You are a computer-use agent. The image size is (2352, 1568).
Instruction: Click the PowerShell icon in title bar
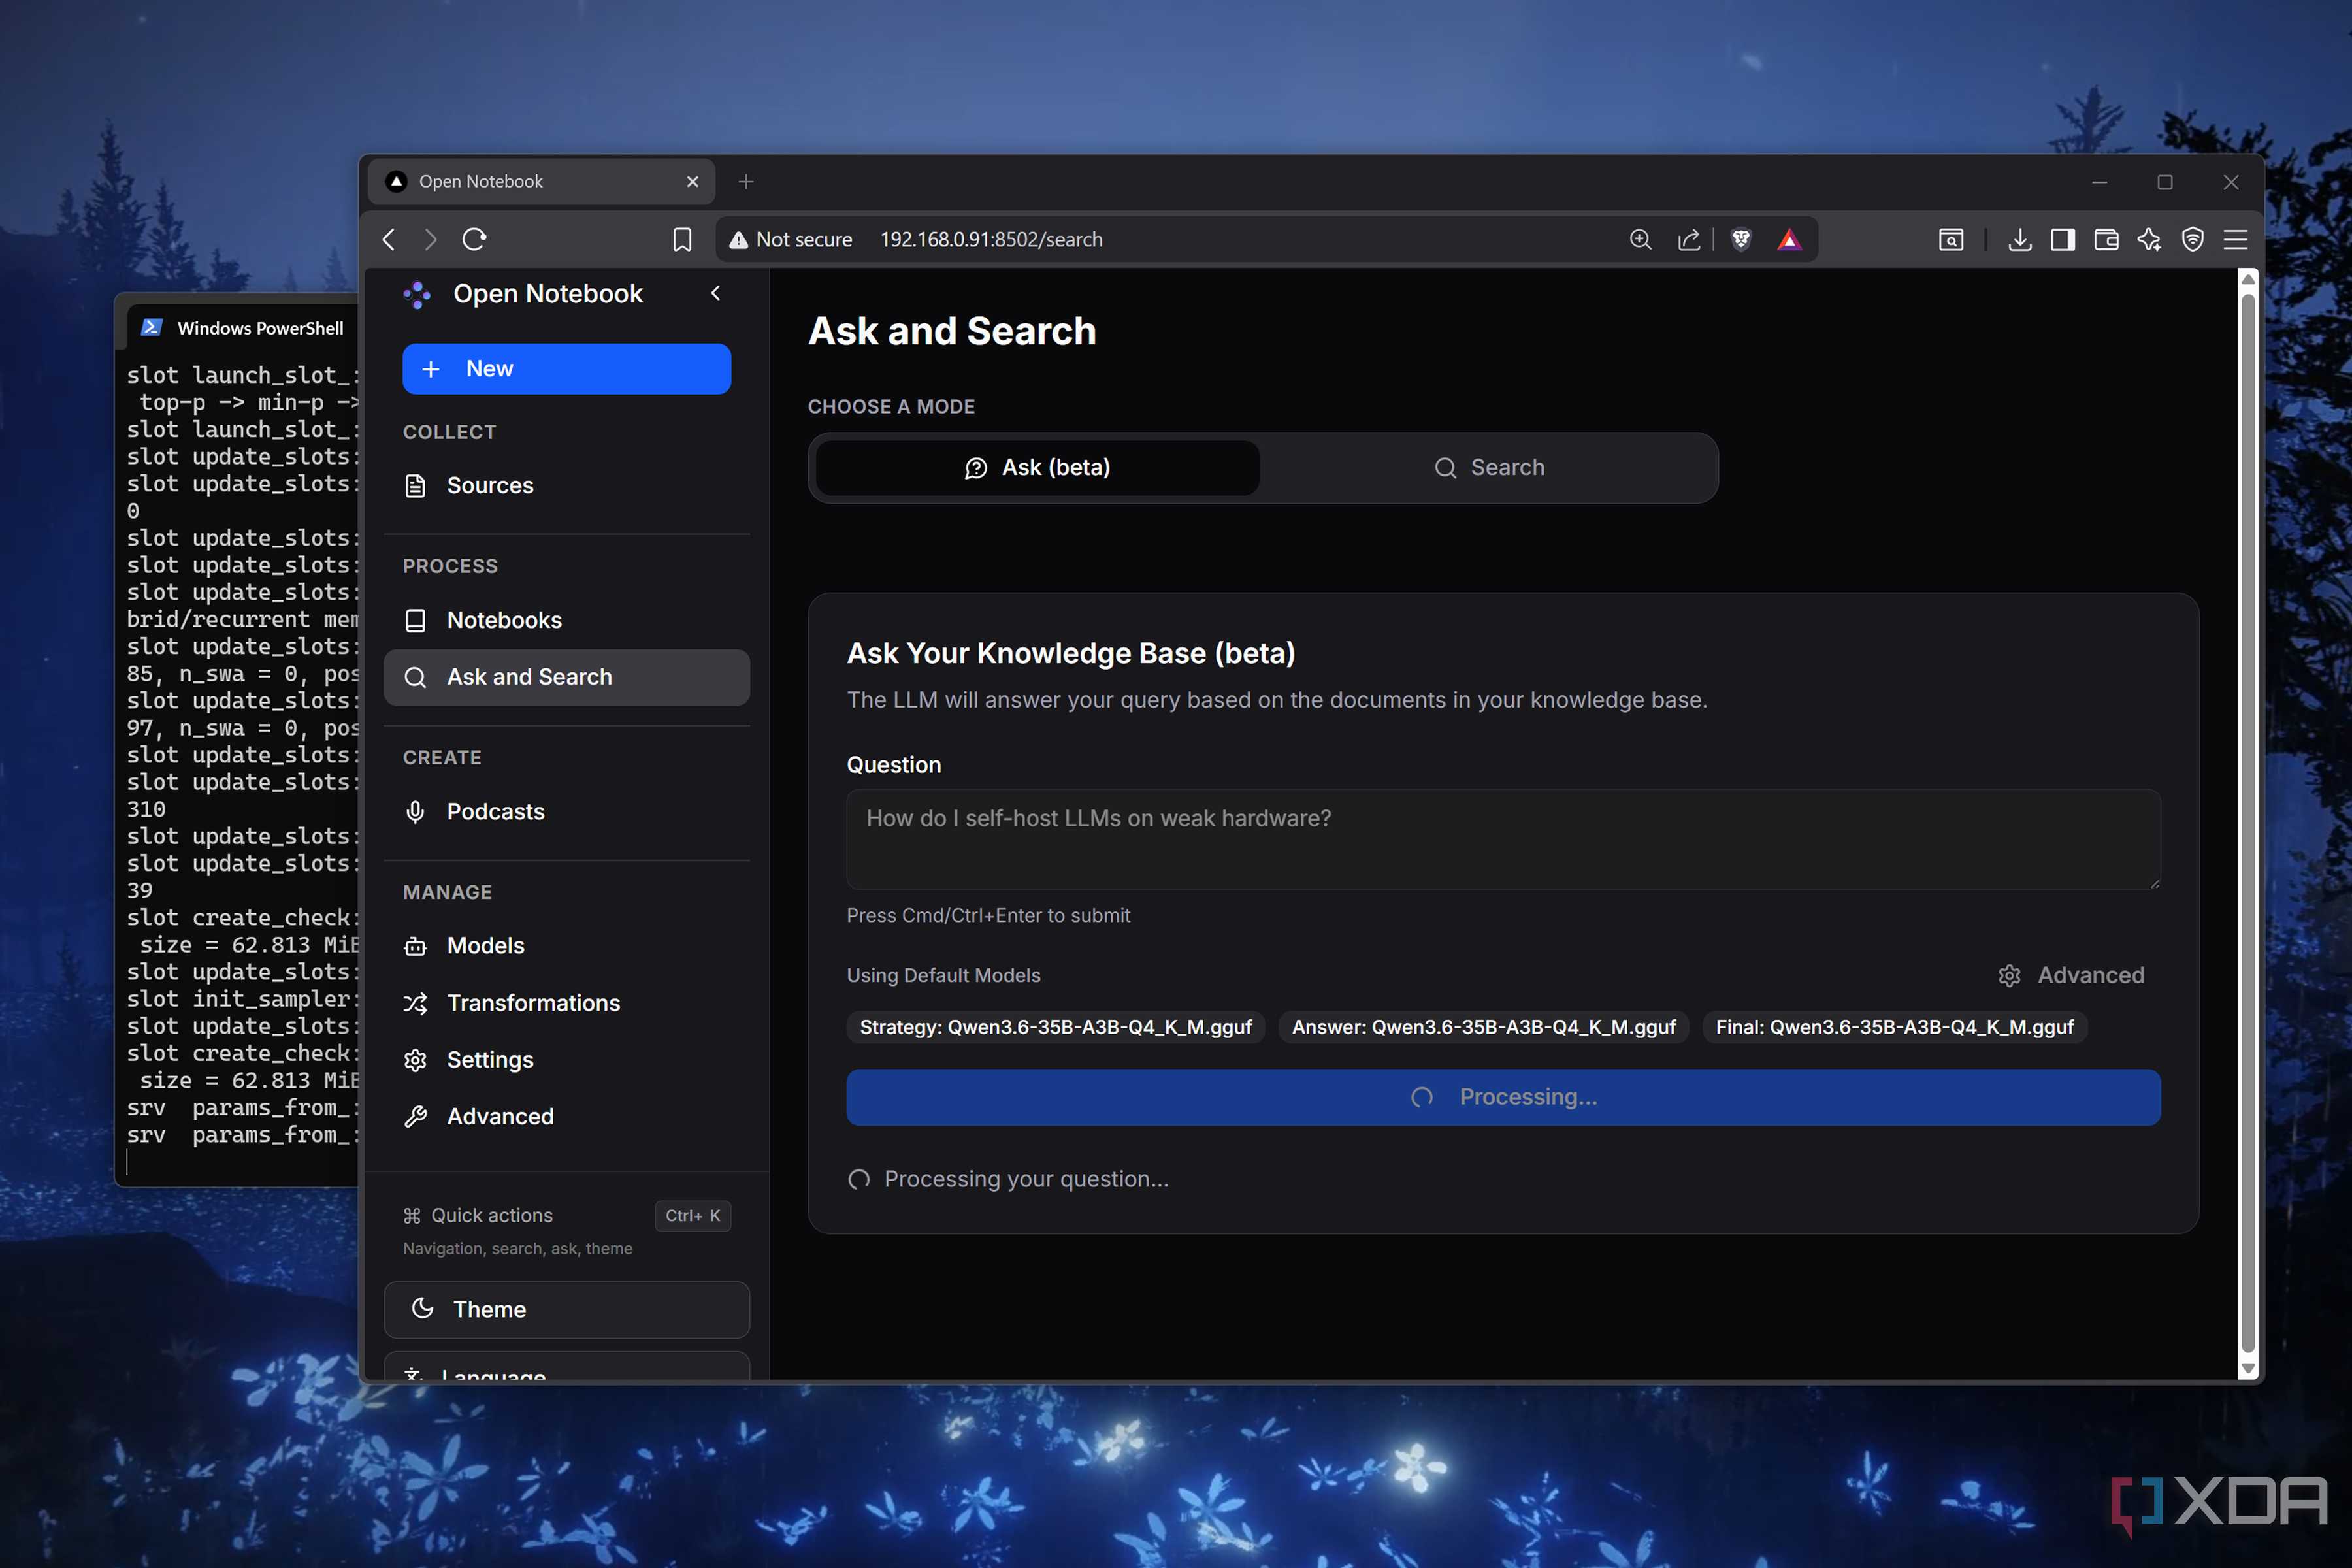click(152, 328)
